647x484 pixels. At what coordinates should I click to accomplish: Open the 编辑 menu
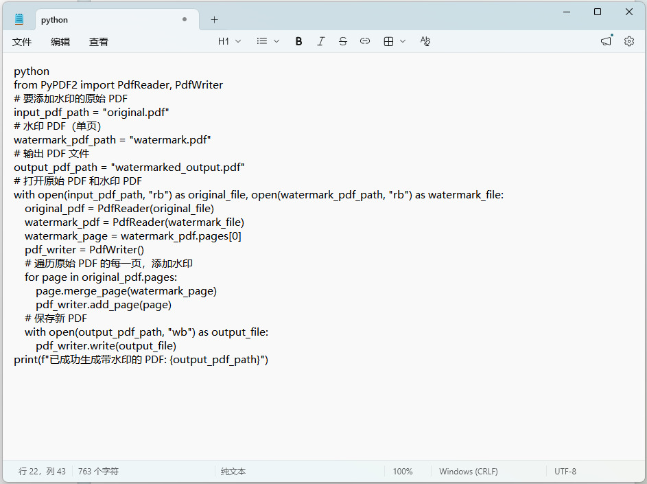click(x=60, y=42)
